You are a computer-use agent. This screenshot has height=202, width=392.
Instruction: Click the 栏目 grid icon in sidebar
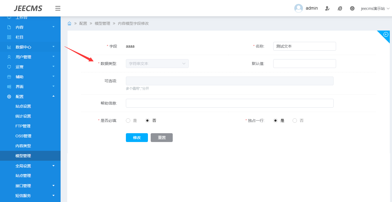point(9,37)
